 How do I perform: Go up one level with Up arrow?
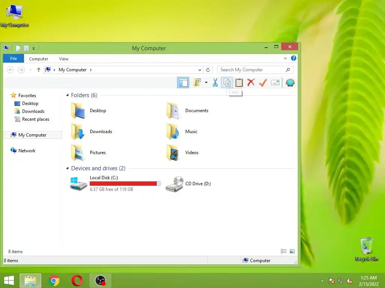(39, 70)
